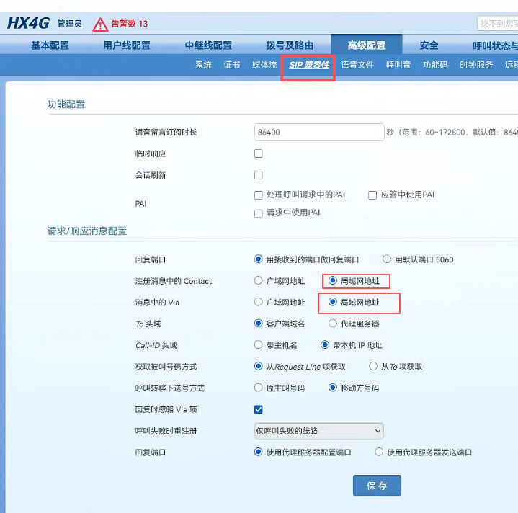This screenshot has height=513, width=518.
Task: Select 用默认端口 5060 radio button
Action: 387,259
